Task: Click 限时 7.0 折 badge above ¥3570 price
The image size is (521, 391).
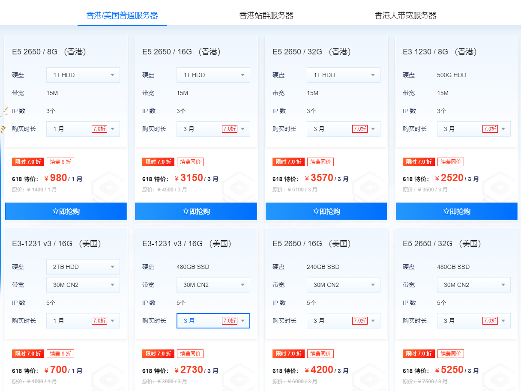Action: [288, 162]
